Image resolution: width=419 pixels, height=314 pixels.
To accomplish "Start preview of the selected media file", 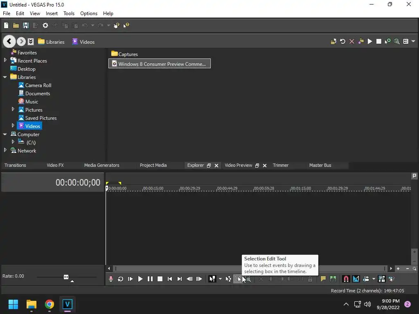I will coord(370,41).
